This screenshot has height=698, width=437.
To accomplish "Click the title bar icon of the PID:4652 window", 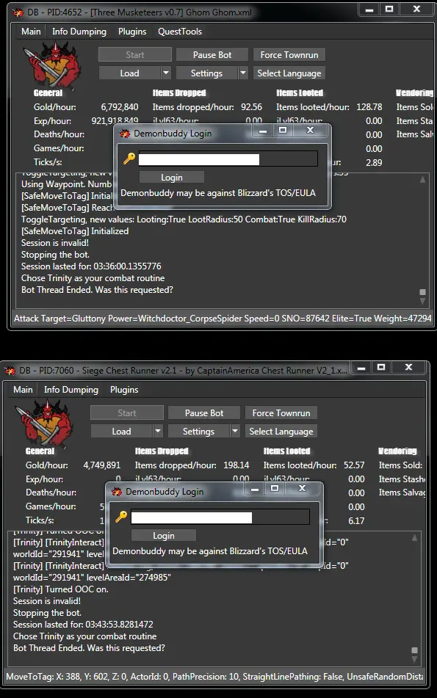I will 18,12.
